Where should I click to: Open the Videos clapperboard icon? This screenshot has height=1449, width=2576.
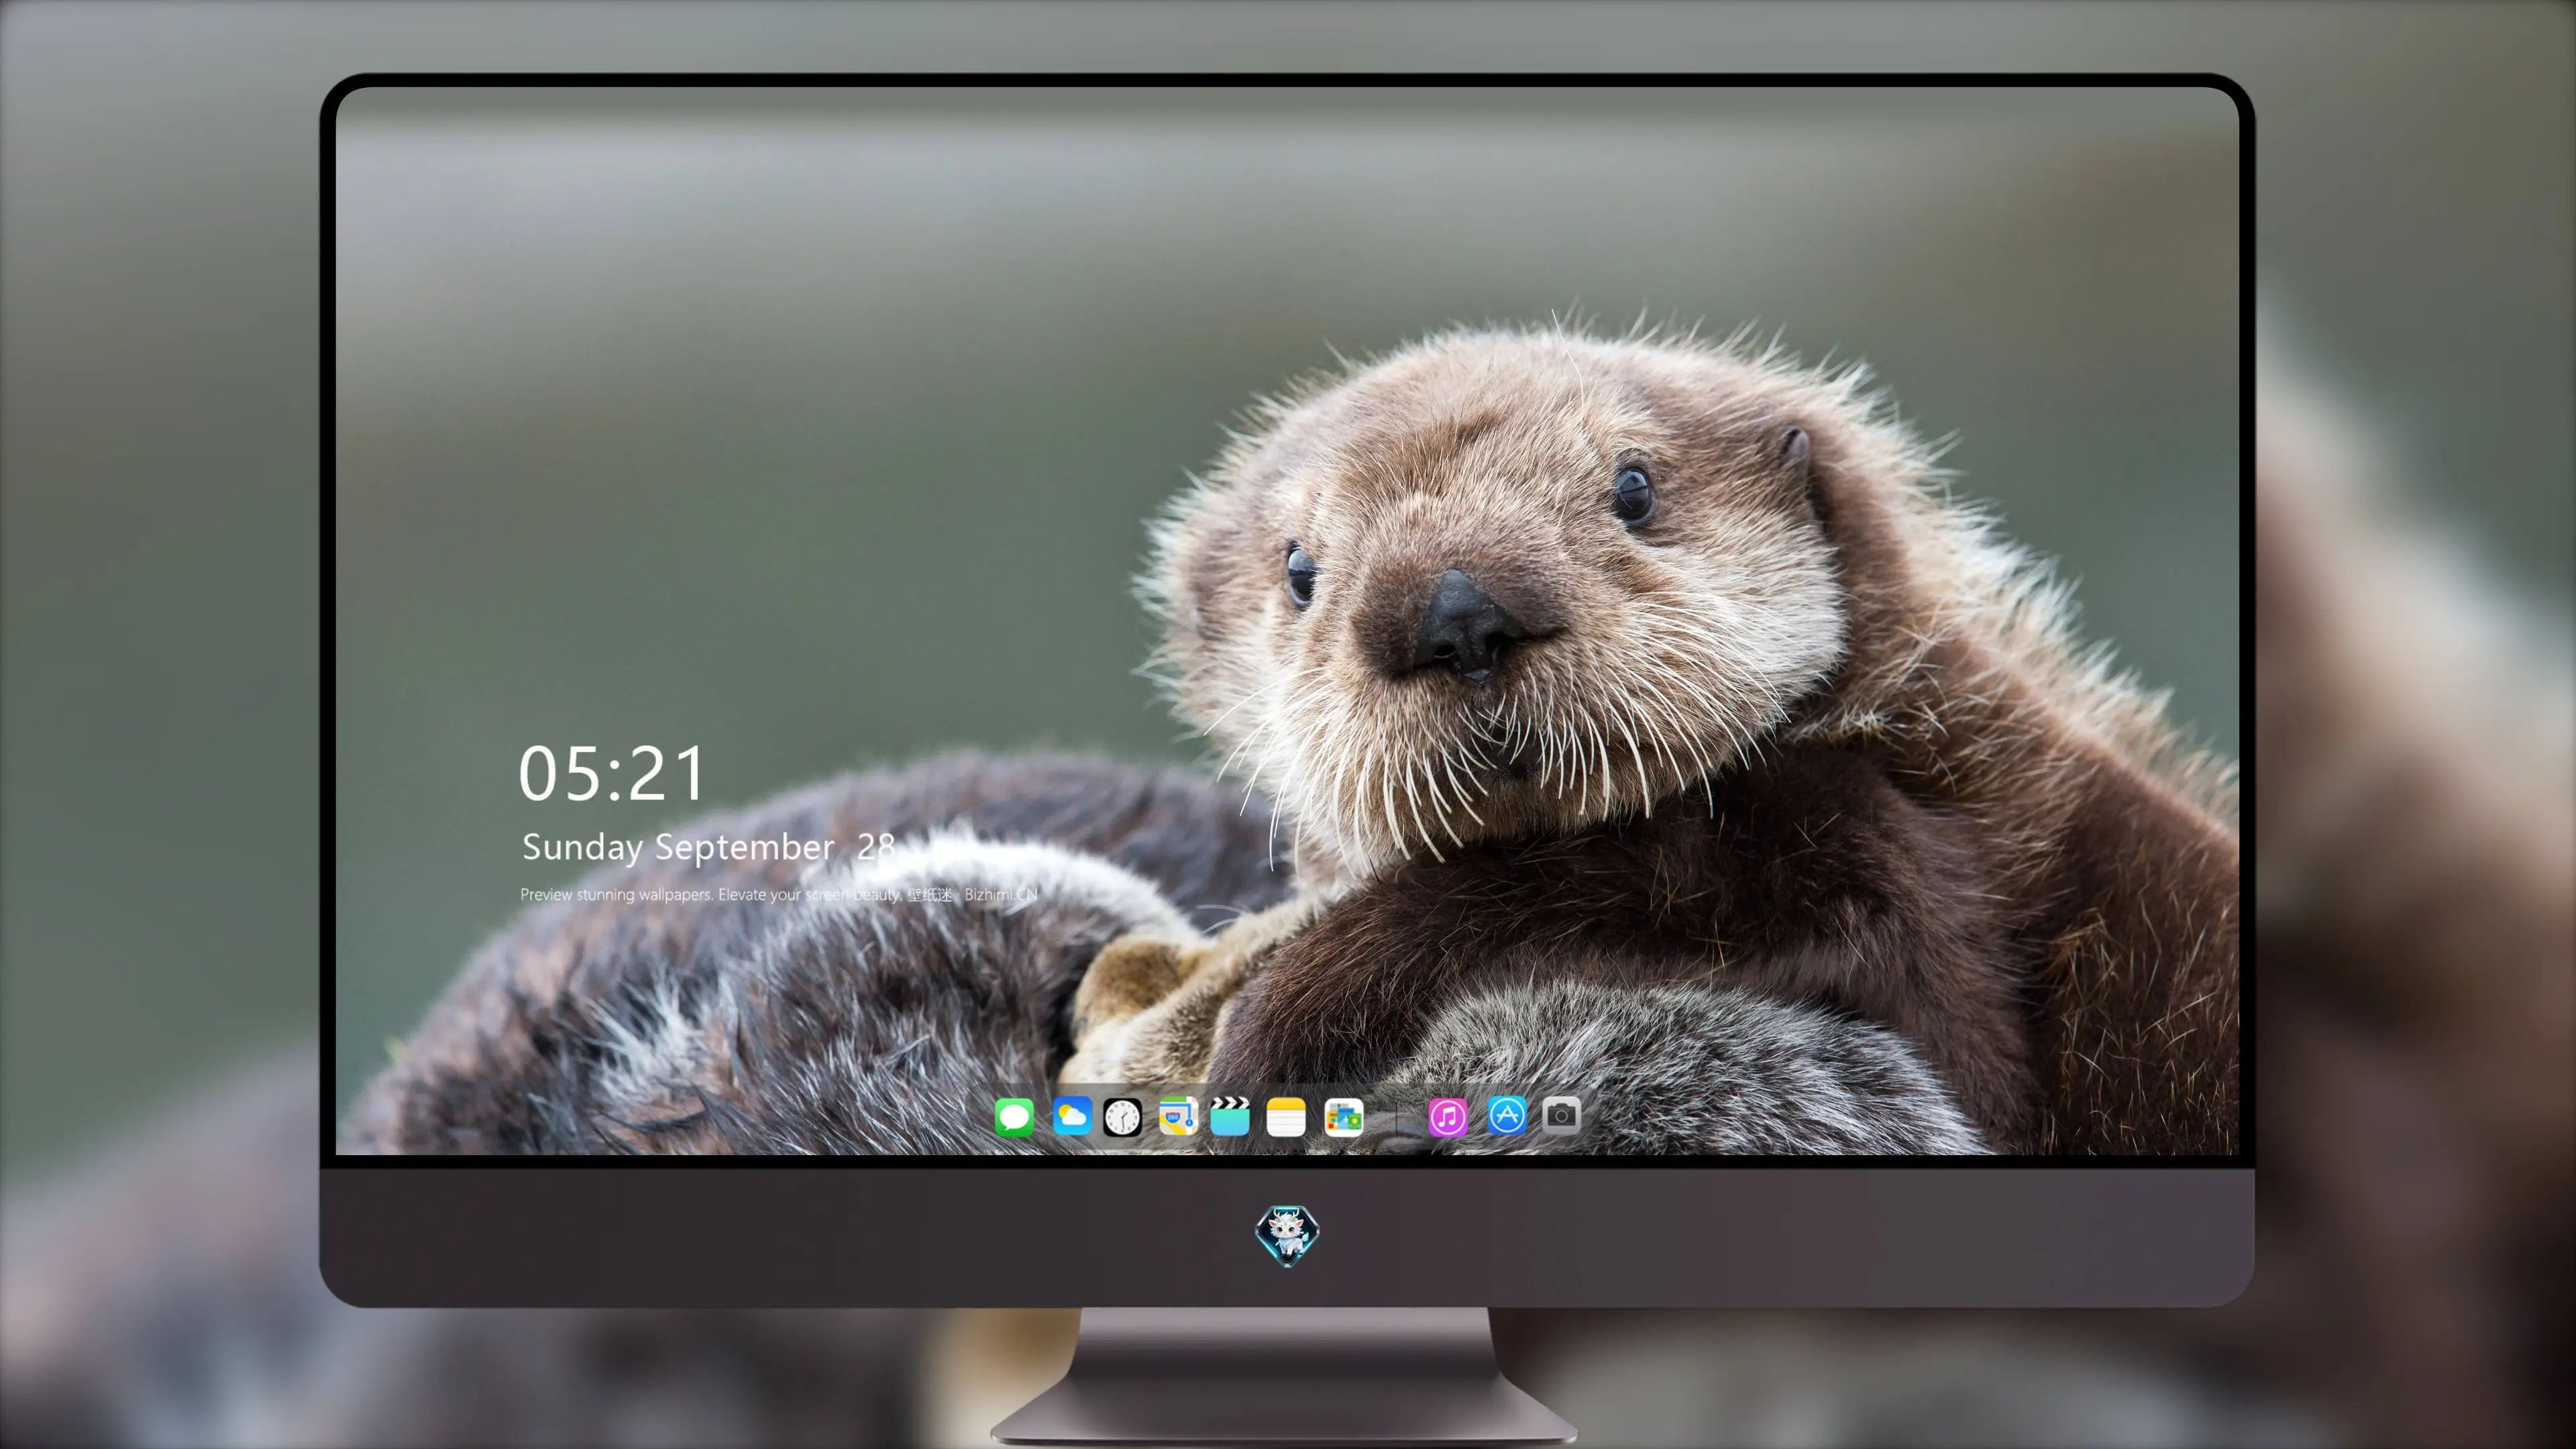tap(1230, 1116)
